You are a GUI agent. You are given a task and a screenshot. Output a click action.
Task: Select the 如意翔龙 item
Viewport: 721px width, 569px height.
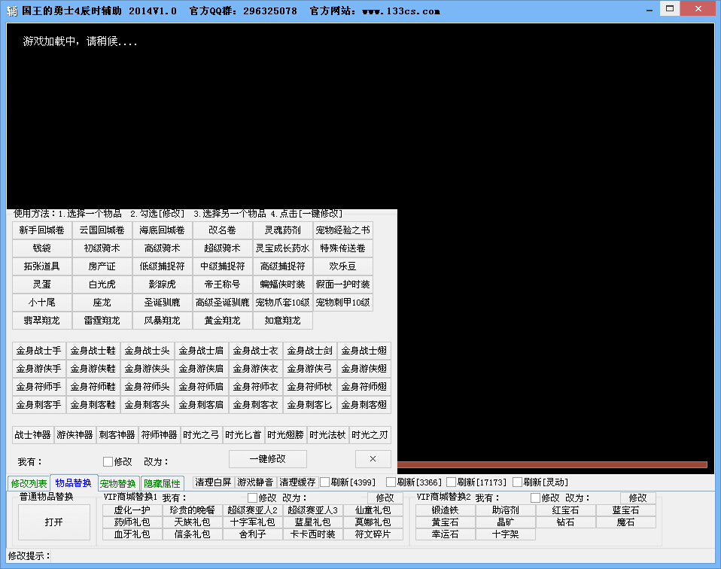283,320
